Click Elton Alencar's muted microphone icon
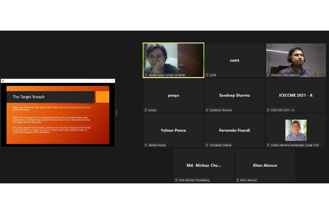The height and width of the screenshot is (214, 329). click(238, 180)
